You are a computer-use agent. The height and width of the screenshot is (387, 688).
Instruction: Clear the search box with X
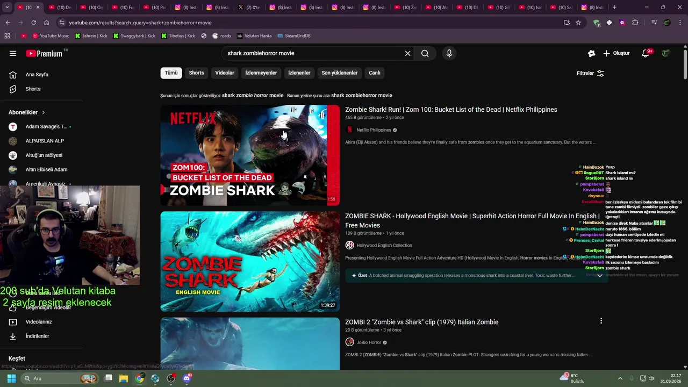click(x=407, y=53)
